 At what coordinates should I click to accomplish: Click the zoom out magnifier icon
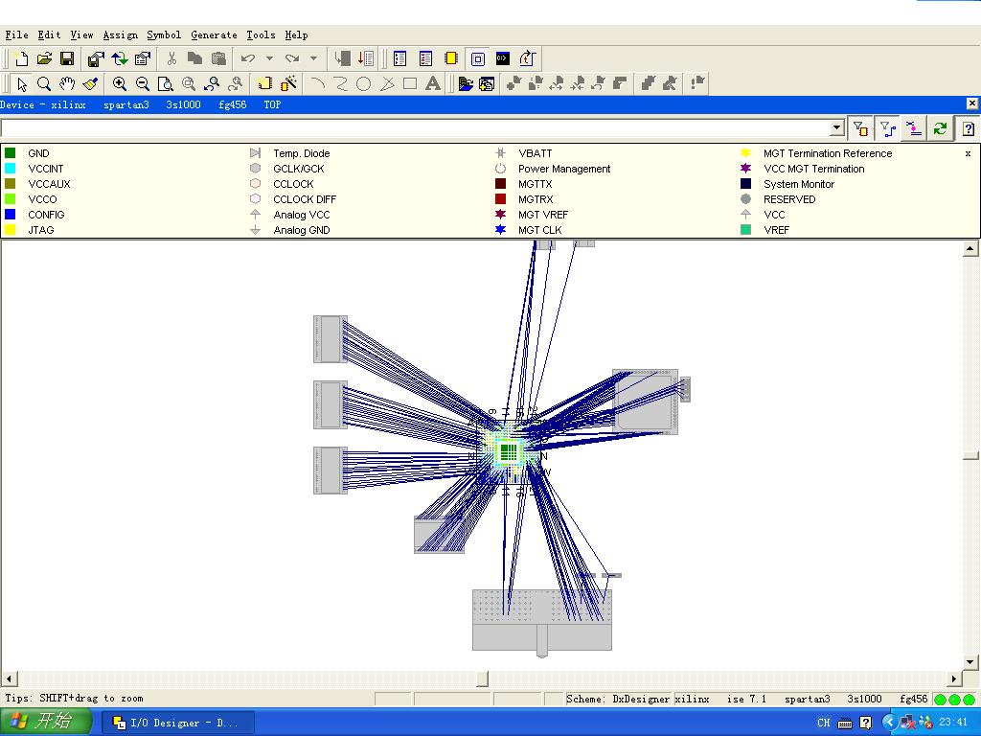point(143,84)
